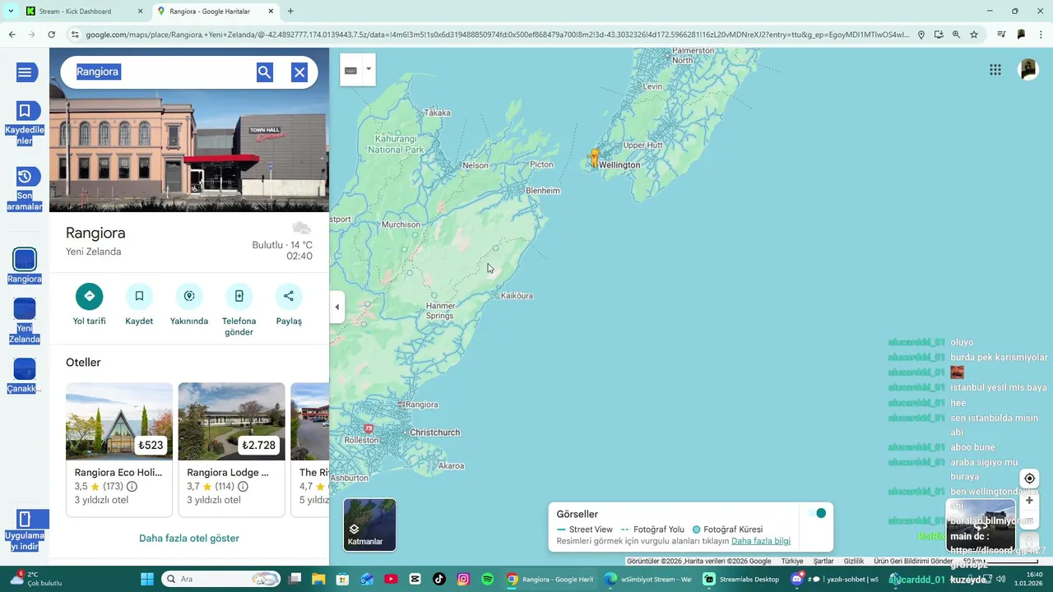Open Google account profile picture
Viewport: 1053px width, 592px height.
[1028, 70]
